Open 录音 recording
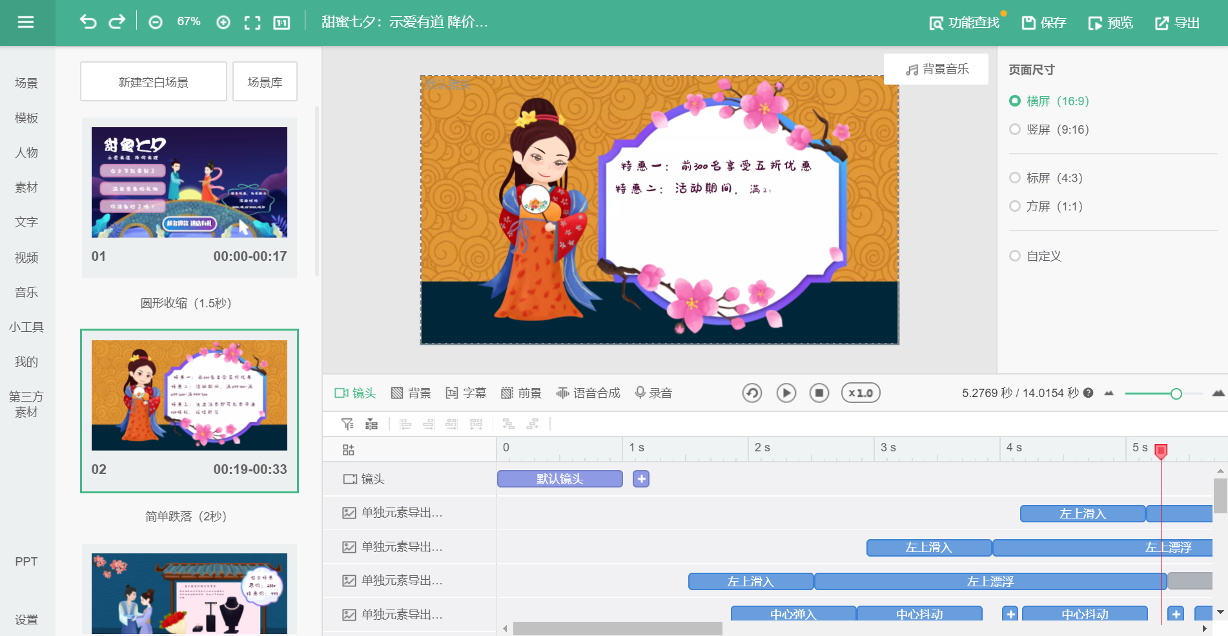Image resolution: width=1228 pixels, height=636 pixels. pos(653,393)
